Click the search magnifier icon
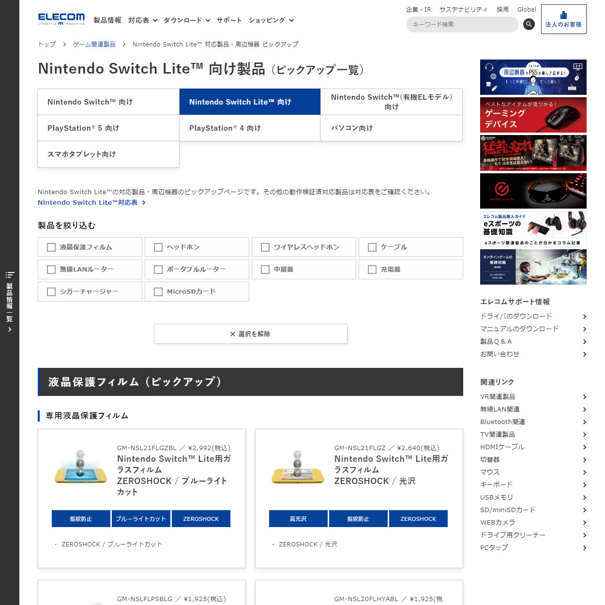This screenshot has height=605, width=605. (x=529, y=24)
